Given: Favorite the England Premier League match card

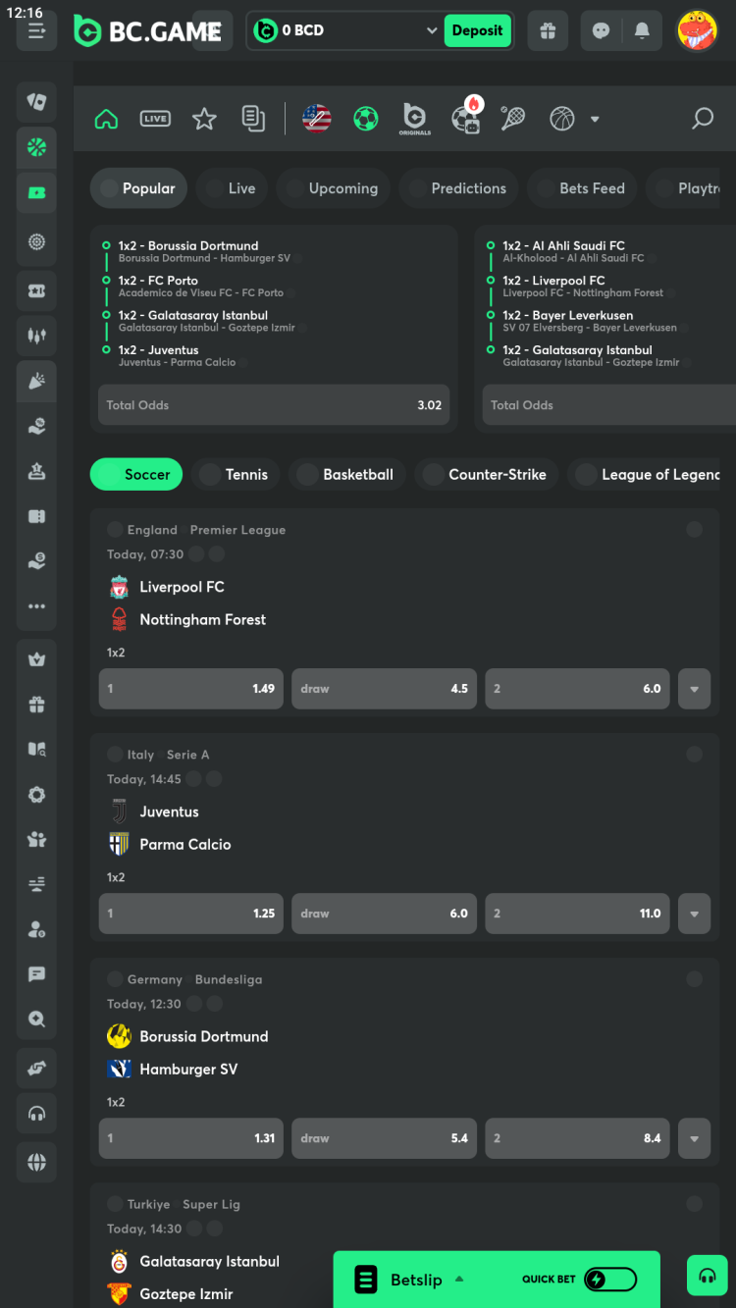Looking at the screenshot, I should (695, 530).
